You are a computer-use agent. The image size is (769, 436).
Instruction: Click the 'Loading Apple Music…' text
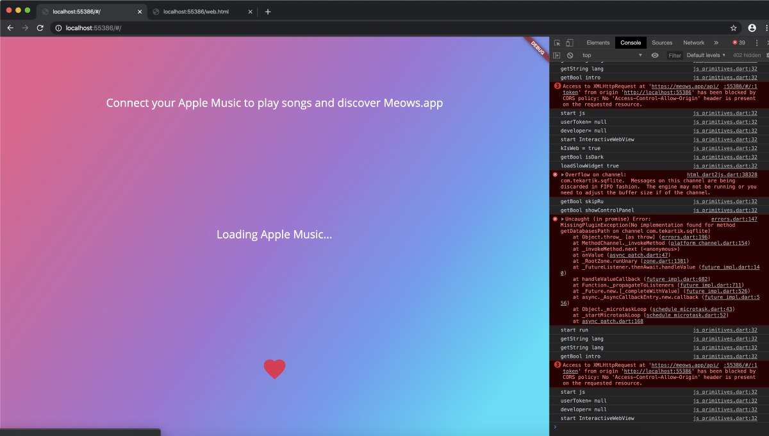(274, 235)
